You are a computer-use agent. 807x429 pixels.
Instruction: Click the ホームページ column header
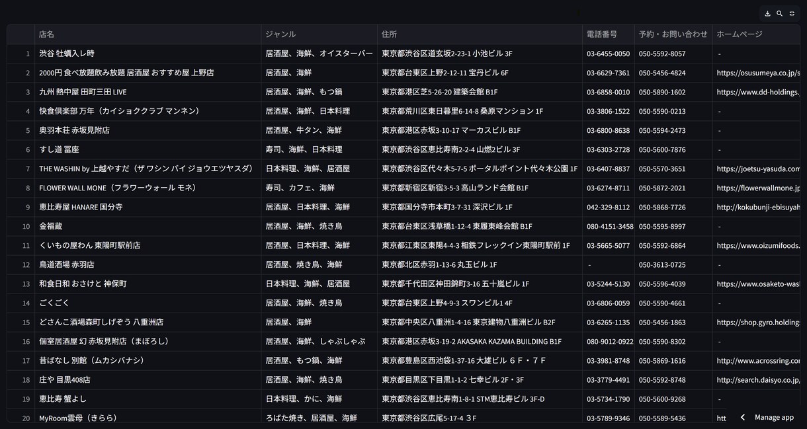756,34
